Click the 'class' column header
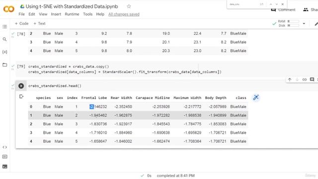 coord(241,98)
